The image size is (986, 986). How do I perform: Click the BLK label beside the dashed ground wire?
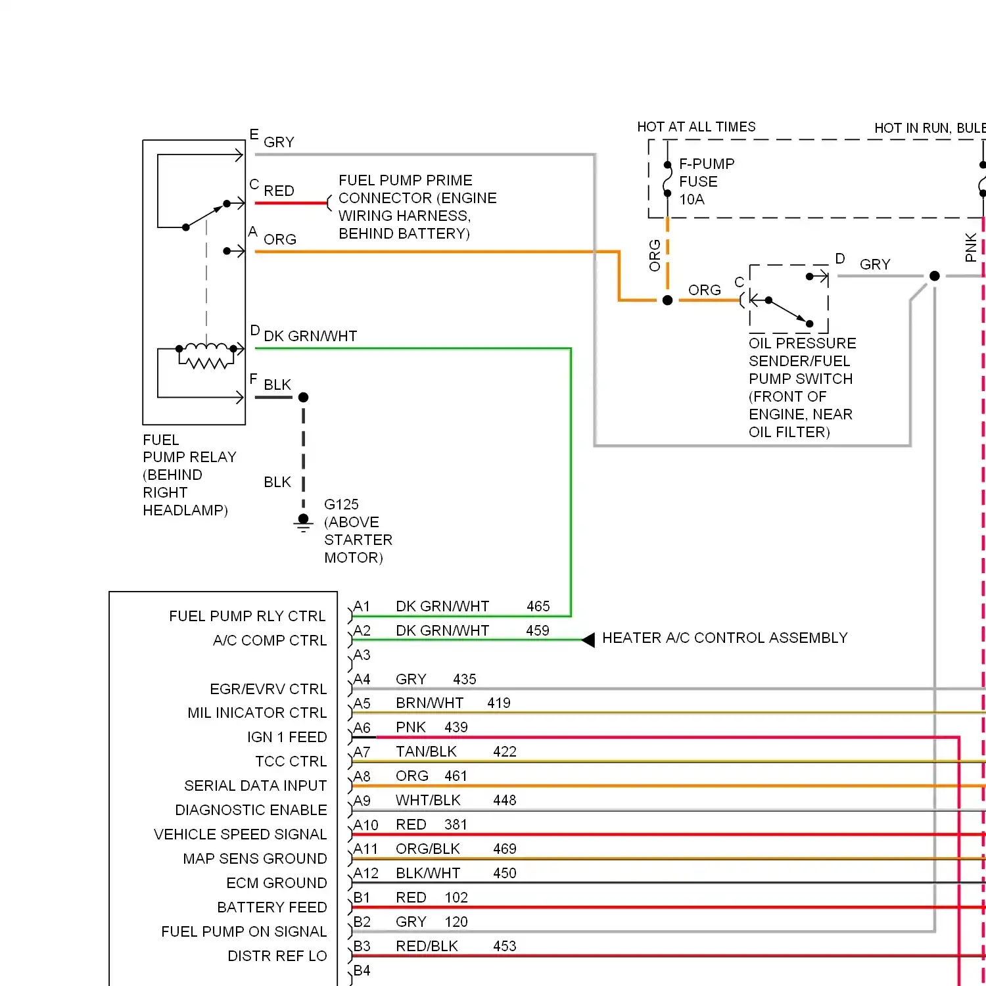coord(277,482)
